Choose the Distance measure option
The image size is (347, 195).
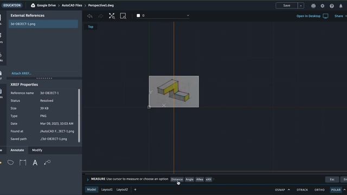tap(177, 179)
